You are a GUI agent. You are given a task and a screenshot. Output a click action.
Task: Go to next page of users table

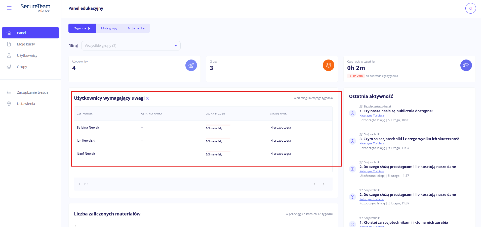tap(324, 184)
